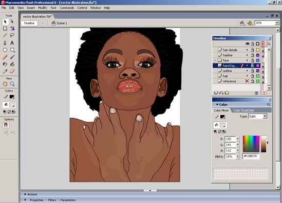This screenshot has height=203, width=282.
Task: Select the Selection arrow tool
Action: 5,21
